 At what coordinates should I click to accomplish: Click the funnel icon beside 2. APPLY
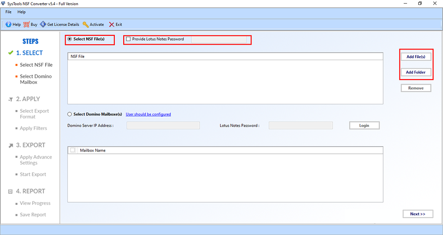(11, 99)
